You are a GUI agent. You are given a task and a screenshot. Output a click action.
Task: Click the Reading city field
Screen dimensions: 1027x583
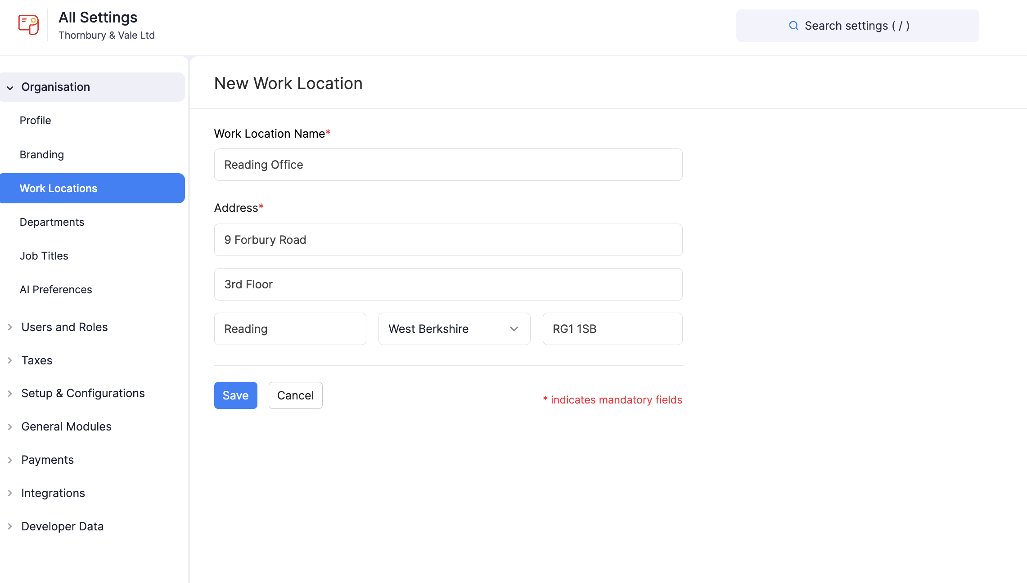pyautogui.click(x=290, y=329)
